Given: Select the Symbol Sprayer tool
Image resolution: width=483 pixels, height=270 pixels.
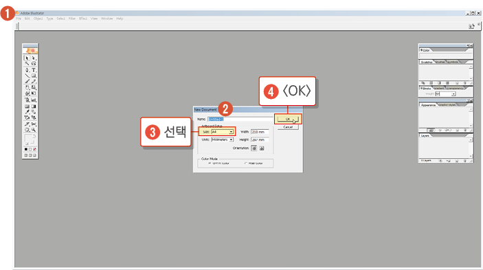Looking at the screenshot, I should (x=27, y=100).
